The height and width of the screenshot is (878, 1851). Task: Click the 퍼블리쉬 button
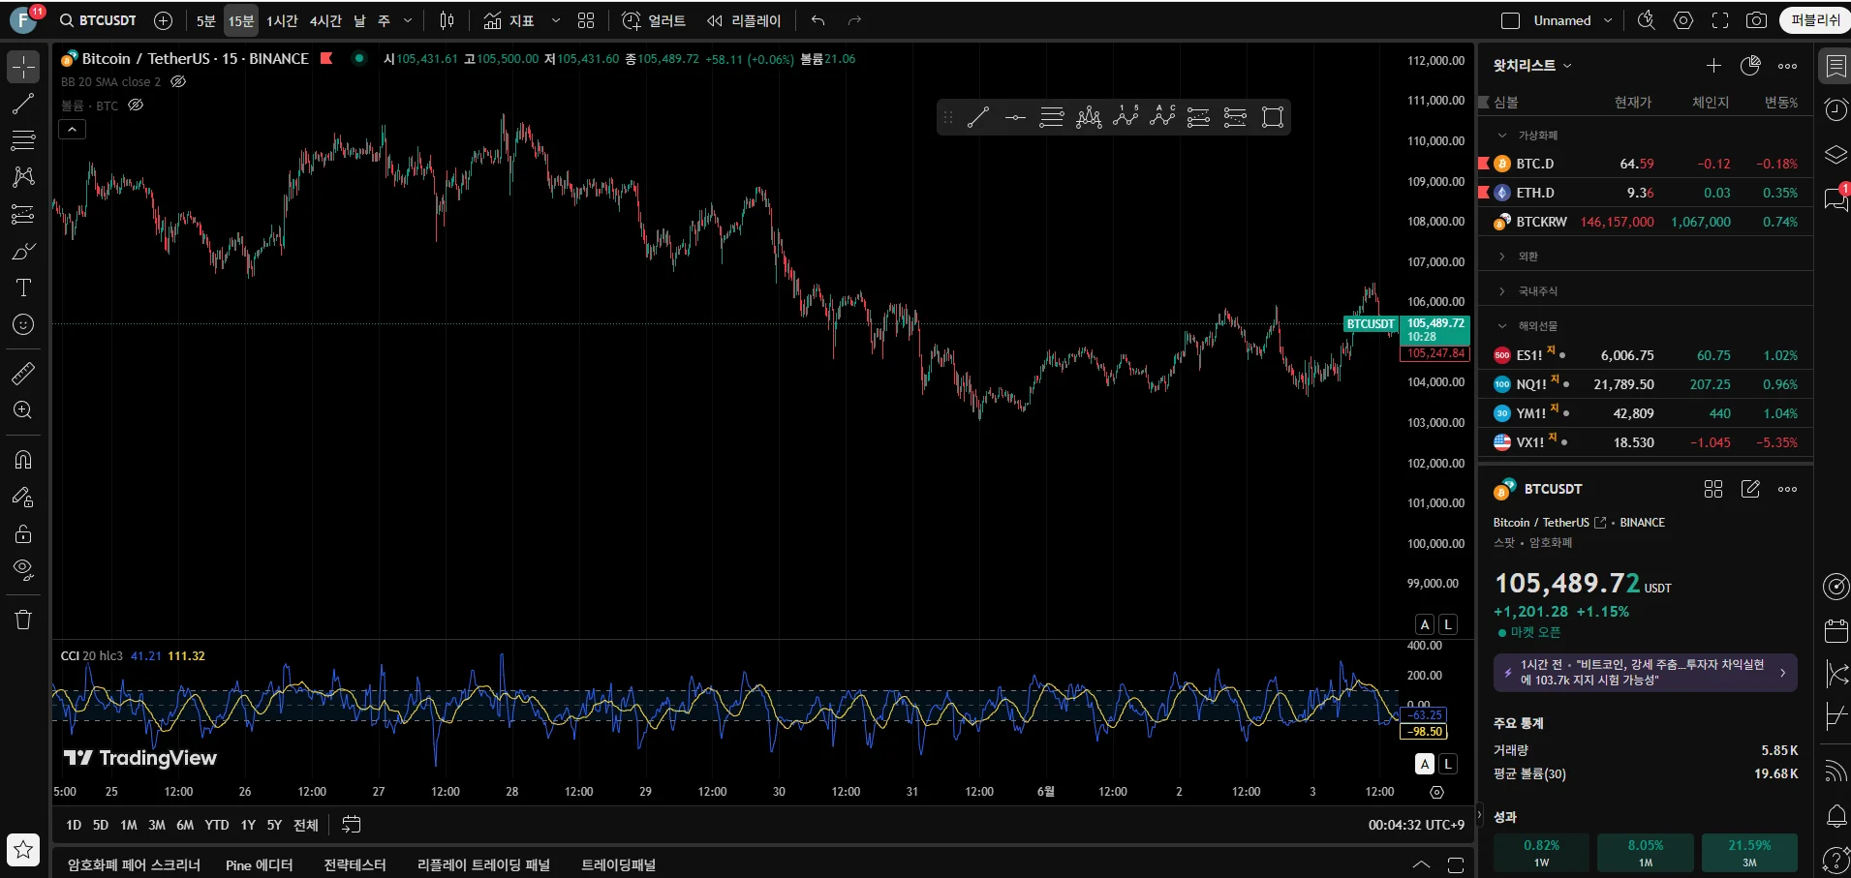tap(1814, 20)
